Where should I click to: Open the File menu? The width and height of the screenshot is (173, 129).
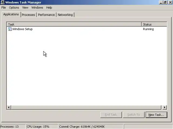point(4,8)
